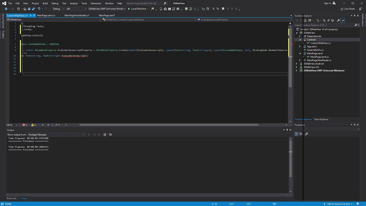
Task: Click Sync with Active Document icon
Action: (x=324, y=20)
